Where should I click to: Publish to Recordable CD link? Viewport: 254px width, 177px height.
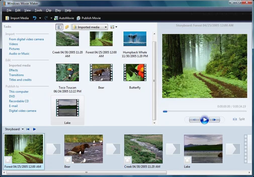point(19,101)
